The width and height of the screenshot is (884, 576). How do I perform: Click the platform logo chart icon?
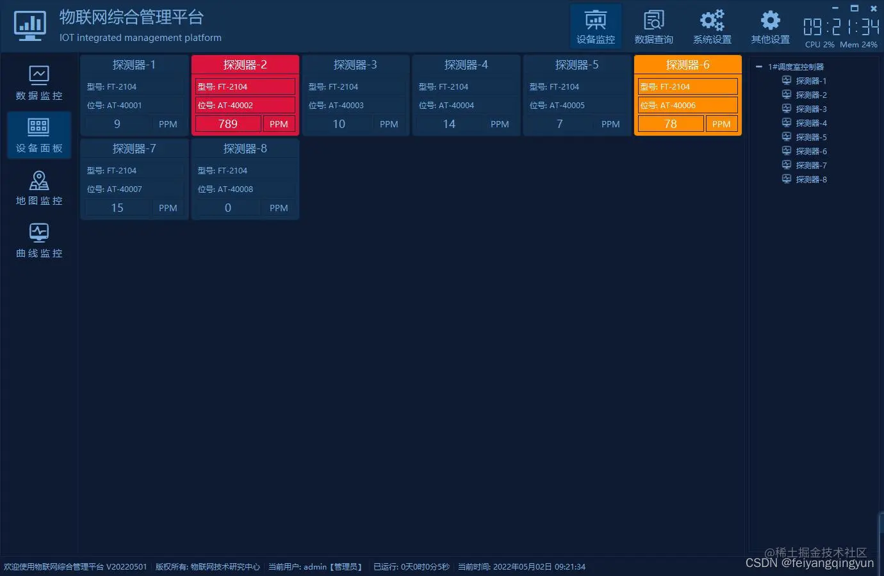[29, 26]
